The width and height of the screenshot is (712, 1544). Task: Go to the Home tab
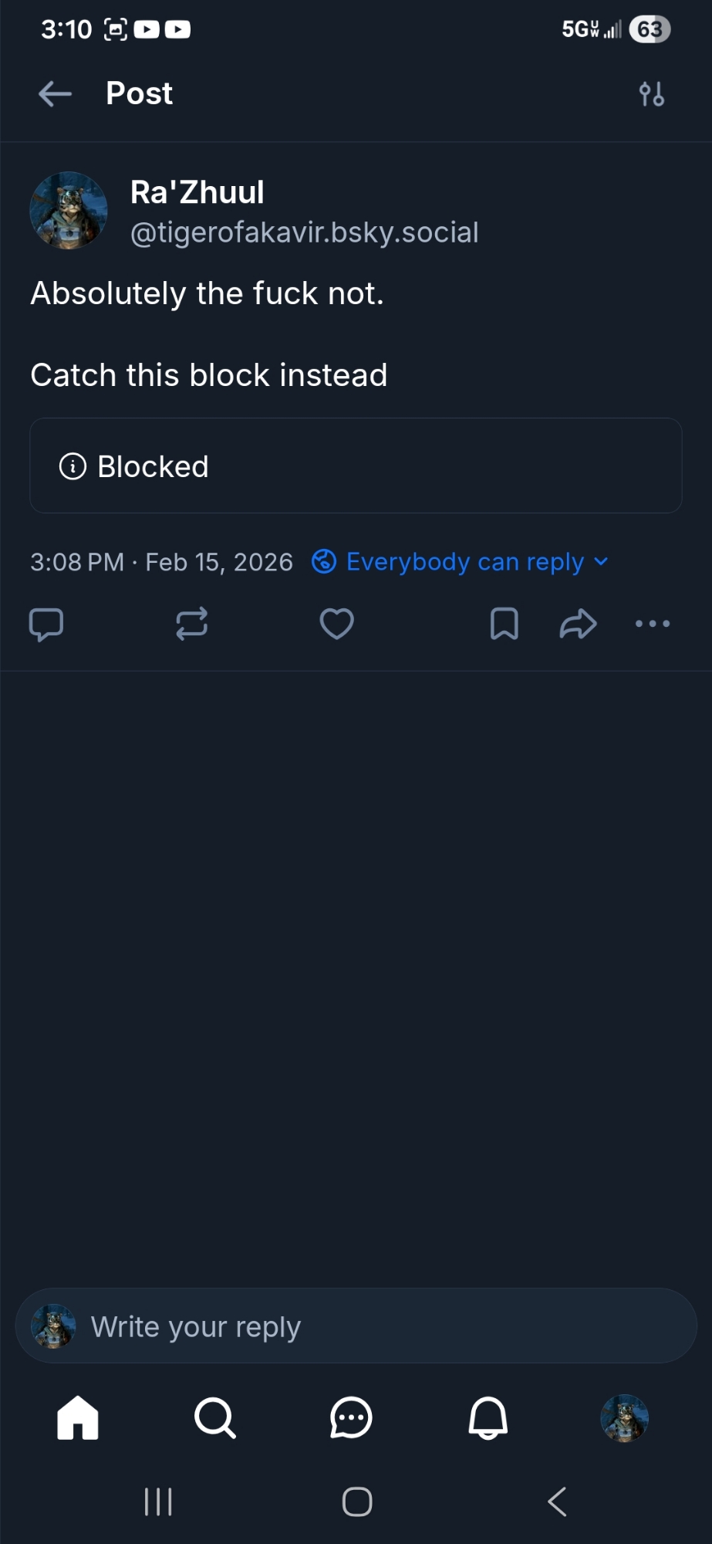tap(78, 1418)
